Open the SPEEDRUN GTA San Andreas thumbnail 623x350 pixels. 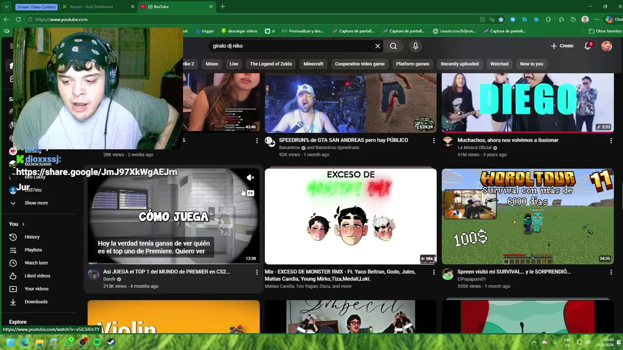[x=350, y=103]
